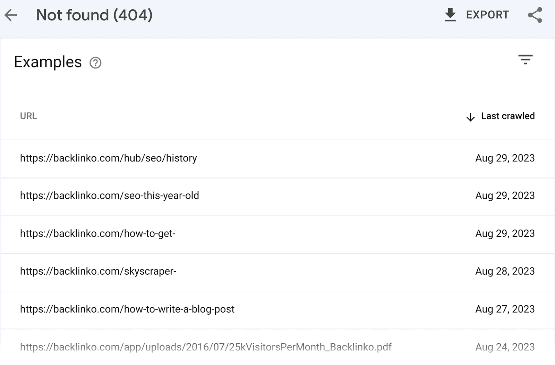Click the Aug 24, 2023 crawl date
Viewport: 555px width, 365px height.
click(505, 347)
